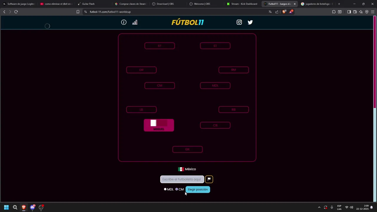
Task: Focus the 'Escribe el futbolista aquí' field
Action: coord(182,179)
